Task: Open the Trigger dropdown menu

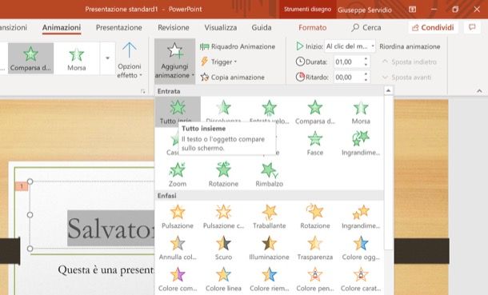Action: 219,62
